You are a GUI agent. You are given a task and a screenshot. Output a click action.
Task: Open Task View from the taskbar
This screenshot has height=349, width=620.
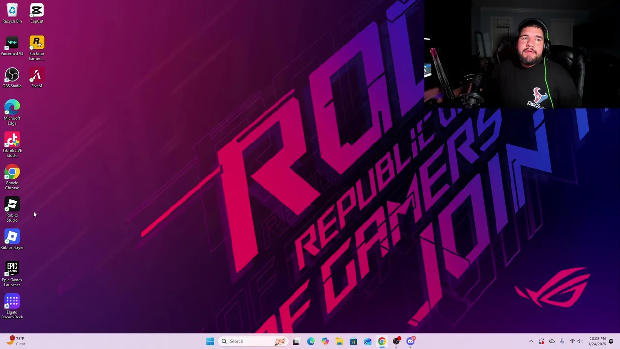coord(296,341)
